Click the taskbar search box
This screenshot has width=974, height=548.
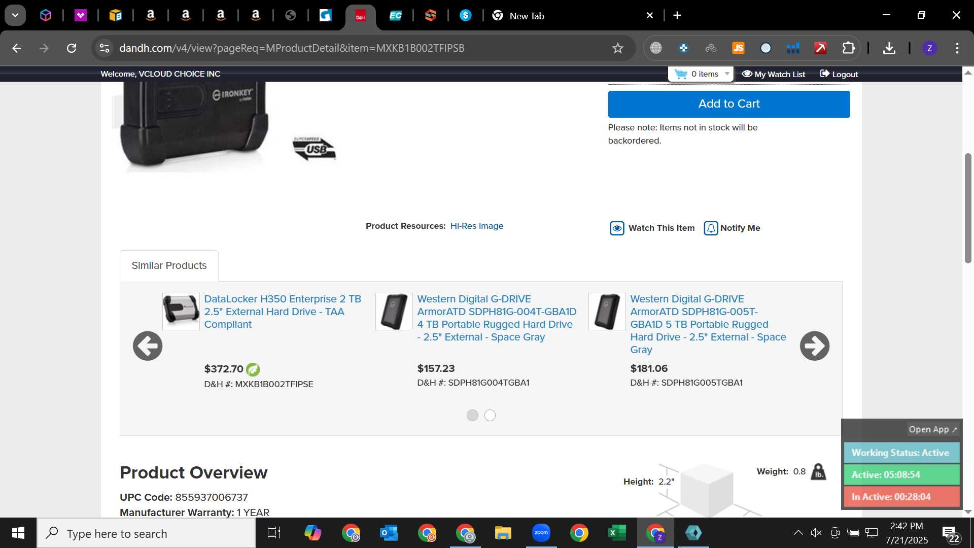146,533
